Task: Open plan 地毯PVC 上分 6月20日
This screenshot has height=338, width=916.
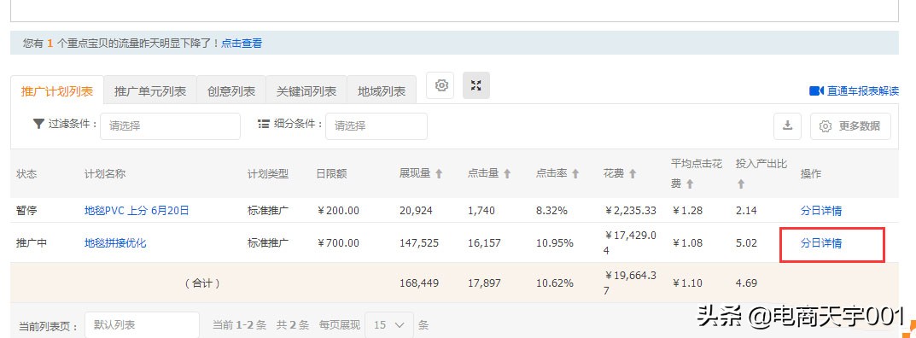Action: click(137, 211)
